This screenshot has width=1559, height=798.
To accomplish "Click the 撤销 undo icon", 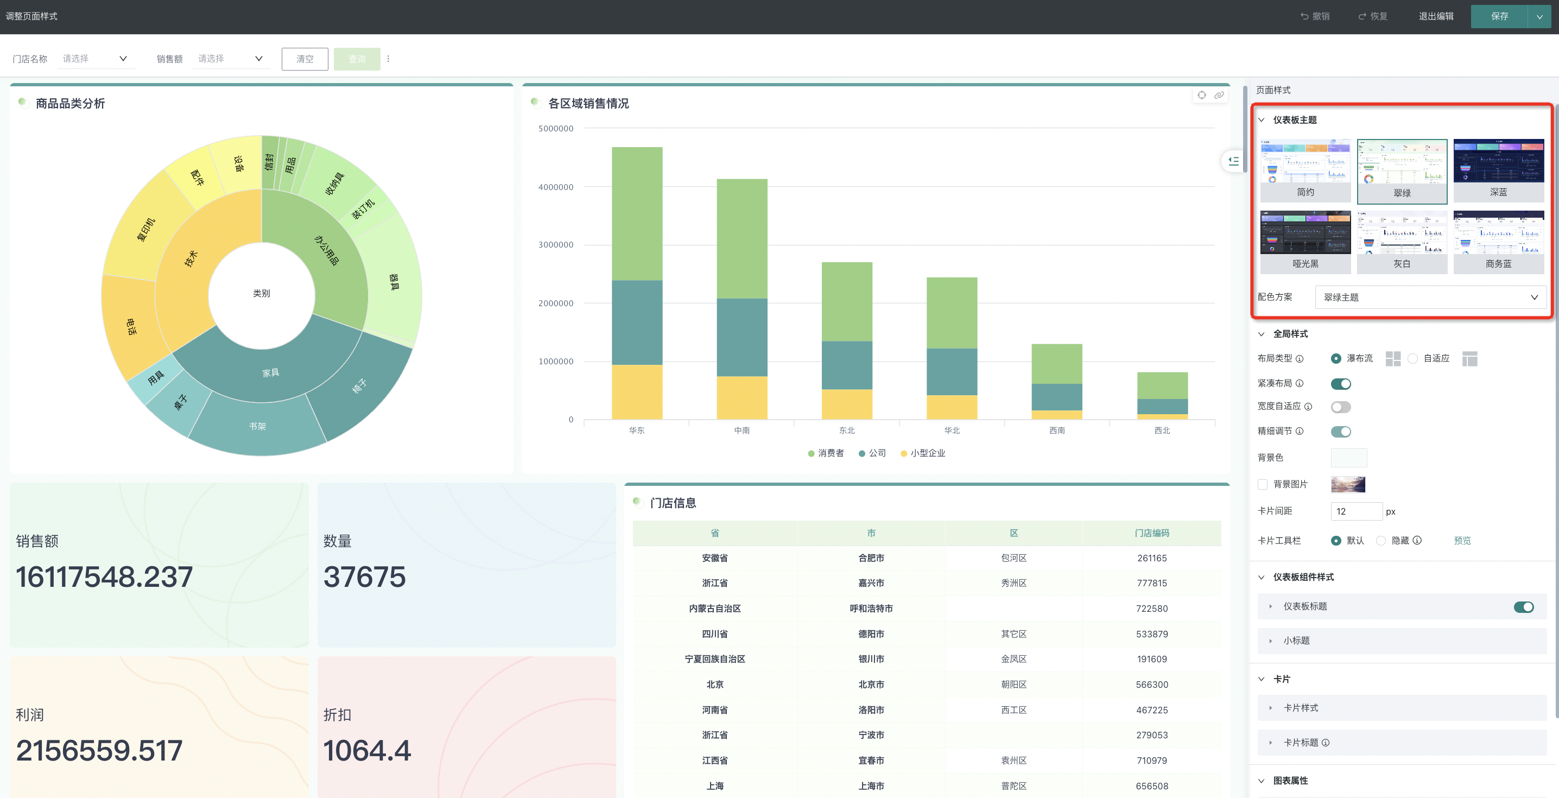I will click(x=1304, y=16).
